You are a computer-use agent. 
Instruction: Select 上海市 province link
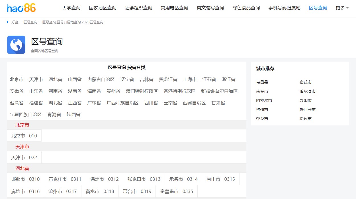190,80
